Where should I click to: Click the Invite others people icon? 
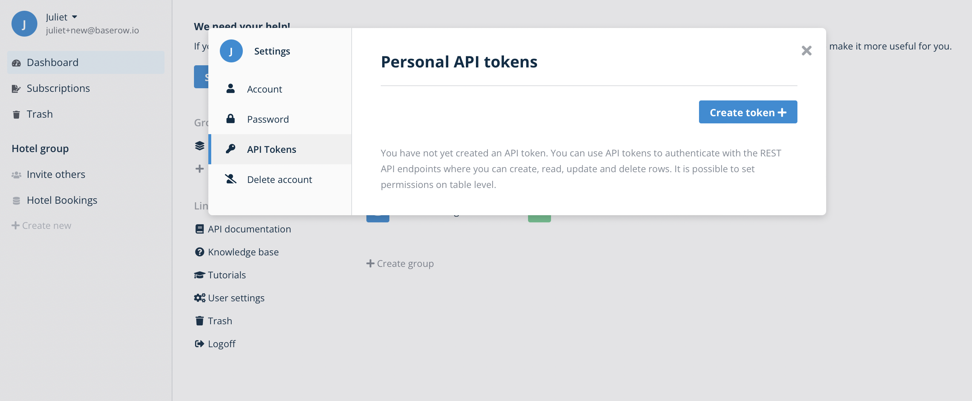tap(16, 175)
